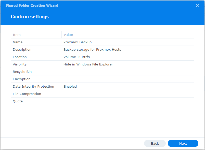Screen dimensions: 205x150
Task: Click the Item column header
Action: 16,35
